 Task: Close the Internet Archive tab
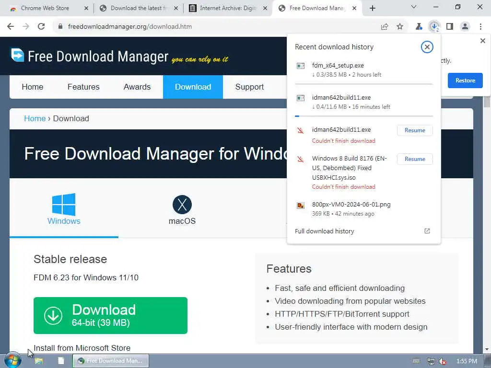coord(265,9)
